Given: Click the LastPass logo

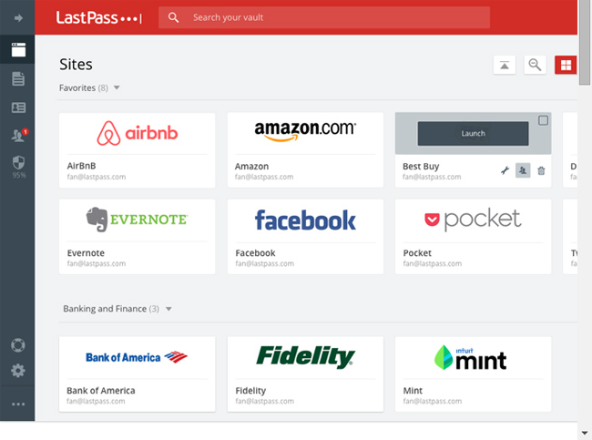Looking at the screenshot, I should pyautogui.click(x=99, y=17).
